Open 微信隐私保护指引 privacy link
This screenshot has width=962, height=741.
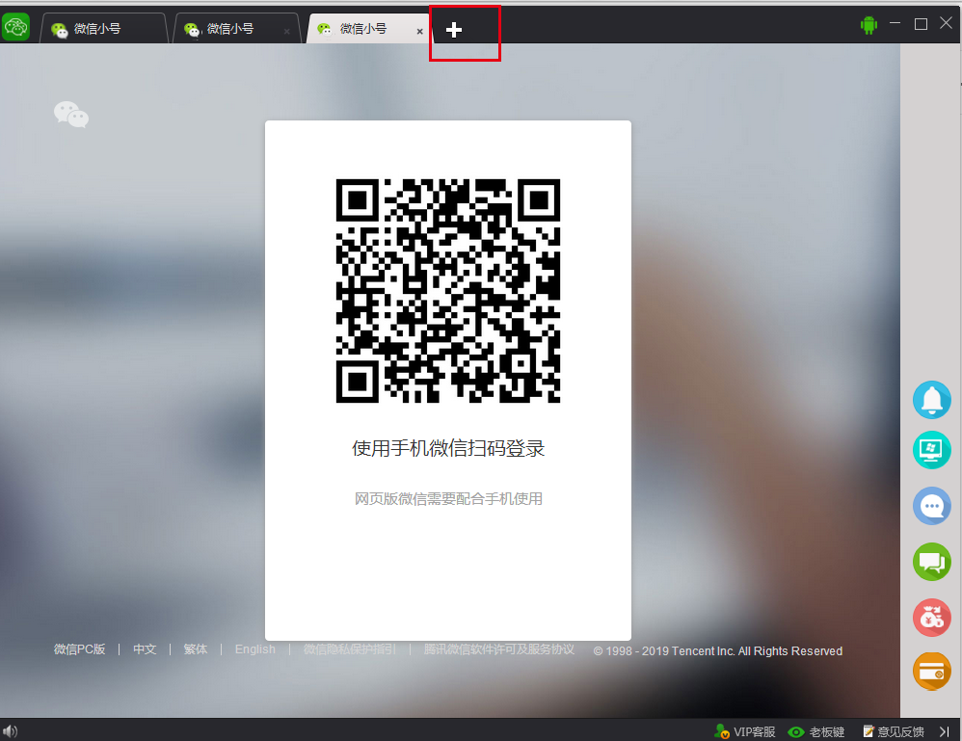(x=350, y=649)
